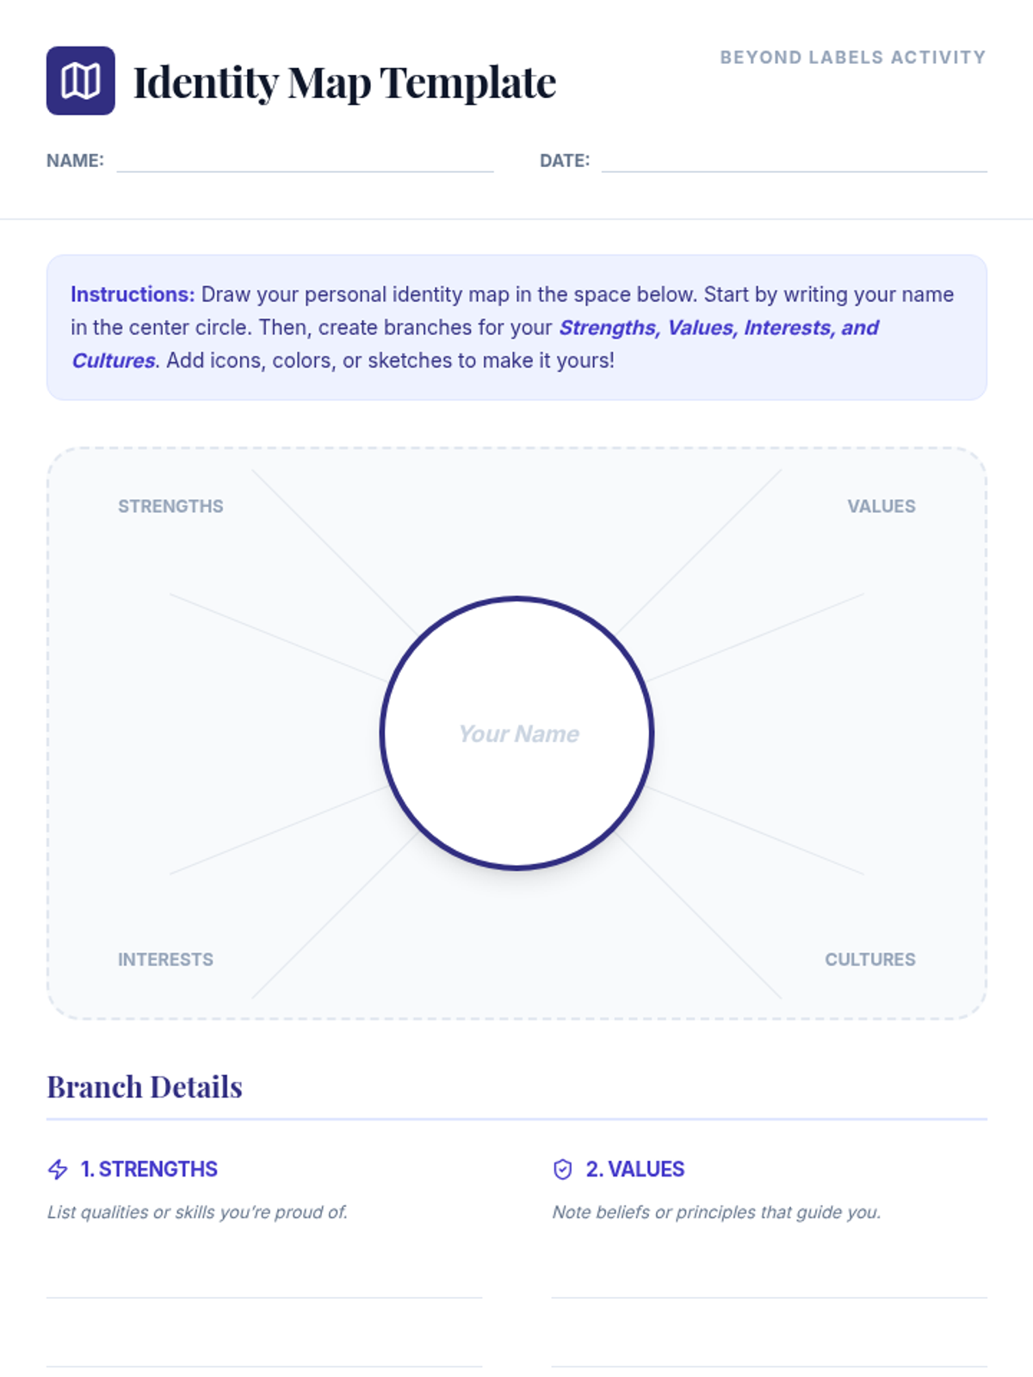Click the Identity Map Template title
This screenshot has width=1033, height=1377.
point(344,83)
